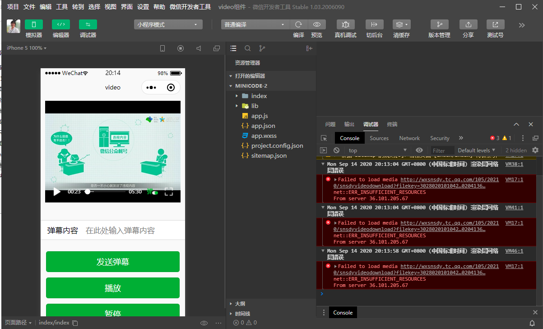The width and height of the screenshot is (543, 329).
Task: Open the 编辑 menu
Action: coord(46,7)
